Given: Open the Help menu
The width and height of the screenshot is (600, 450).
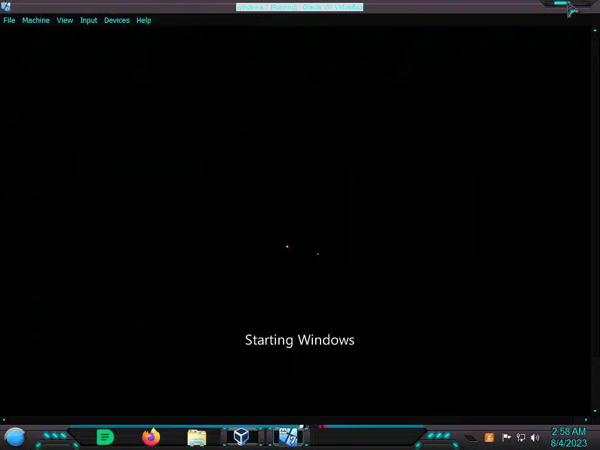Looking at the screenshot, I should pos(144,21).
